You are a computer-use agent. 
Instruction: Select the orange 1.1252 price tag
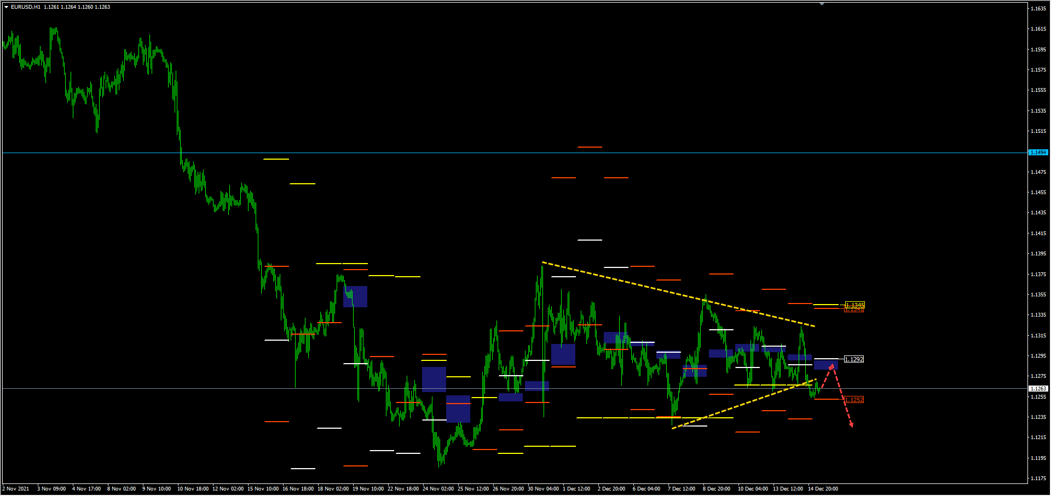[854, 400]
